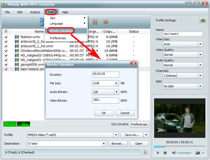This screenshot has width=210, height=160.
Task: Close the Bitrate Calculator dialog
Action: click(x=134, y=64)
